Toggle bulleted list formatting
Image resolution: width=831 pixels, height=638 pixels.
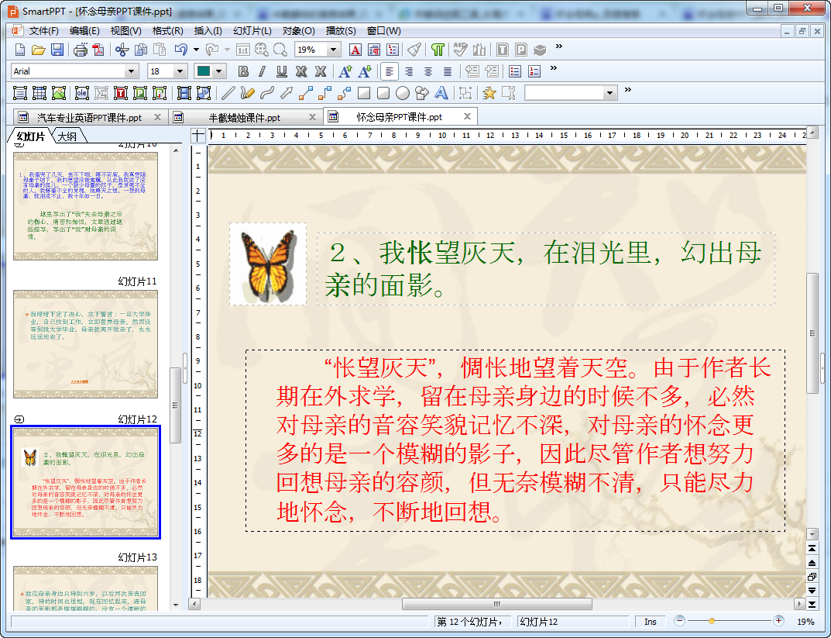click(x=514, y=71)
